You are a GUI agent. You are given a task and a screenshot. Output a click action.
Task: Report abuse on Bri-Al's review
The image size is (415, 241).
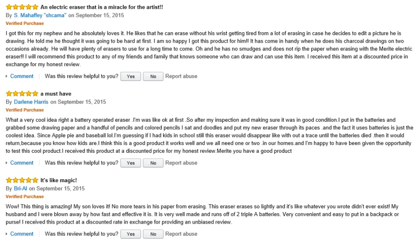point(181,234)
